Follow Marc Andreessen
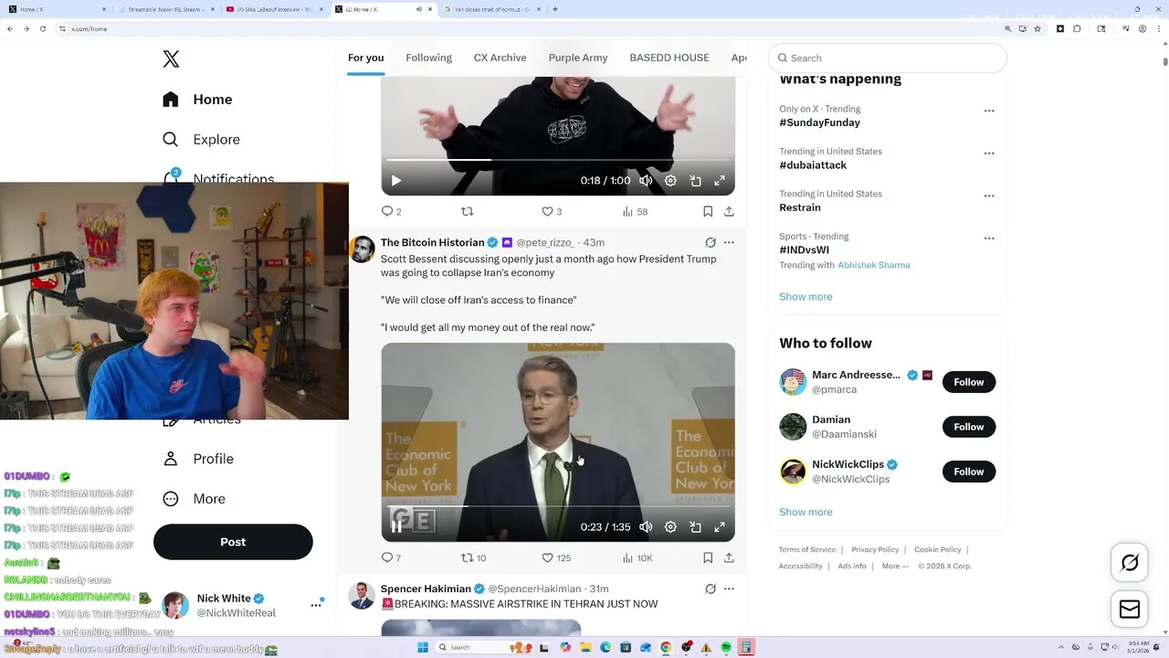 coord(968,382)
